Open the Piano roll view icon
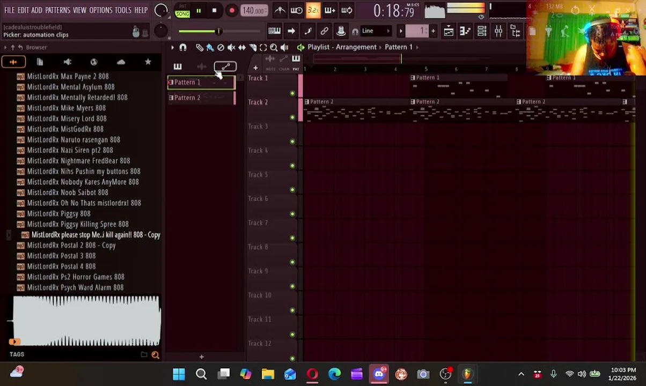Viewport: 646px width, 386px height. 465,31
